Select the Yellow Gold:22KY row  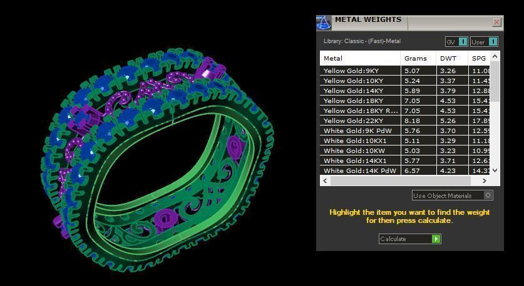pos(405,121)
